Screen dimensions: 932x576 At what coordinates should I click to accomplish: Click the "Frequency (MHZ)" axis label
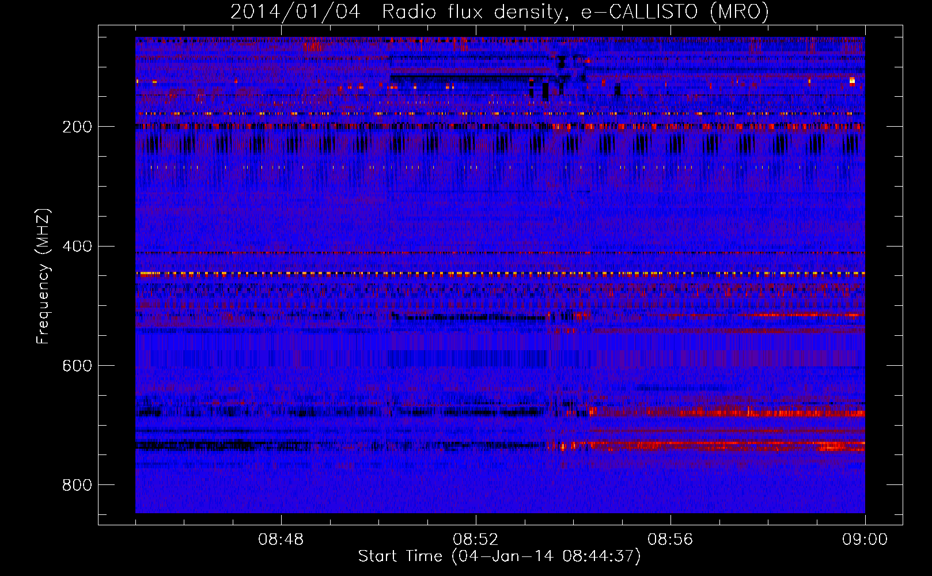coord(43,276)
